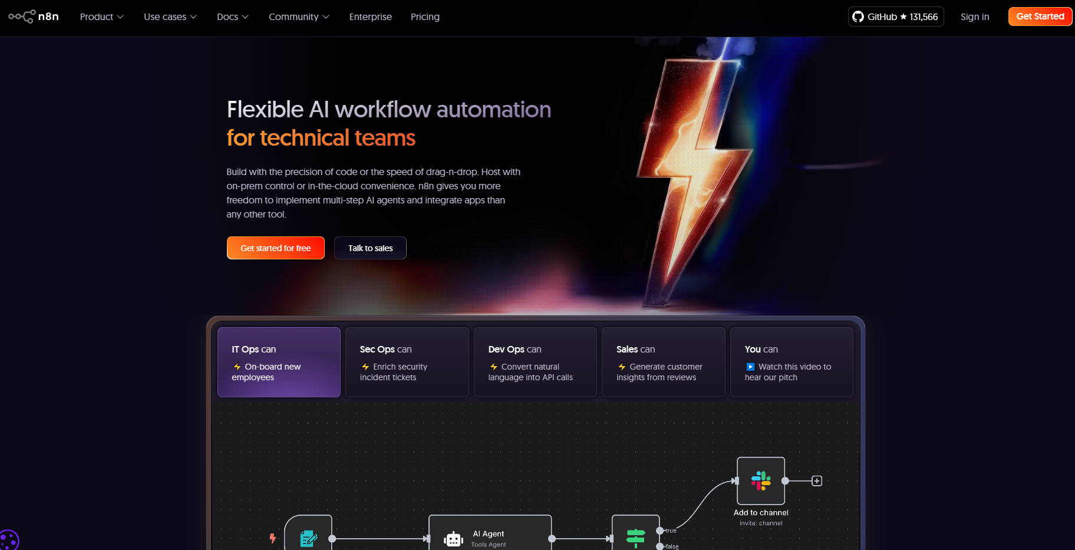Click the plus connector after the Slack node
This screenshot has width=1075, height=550.
817,481
